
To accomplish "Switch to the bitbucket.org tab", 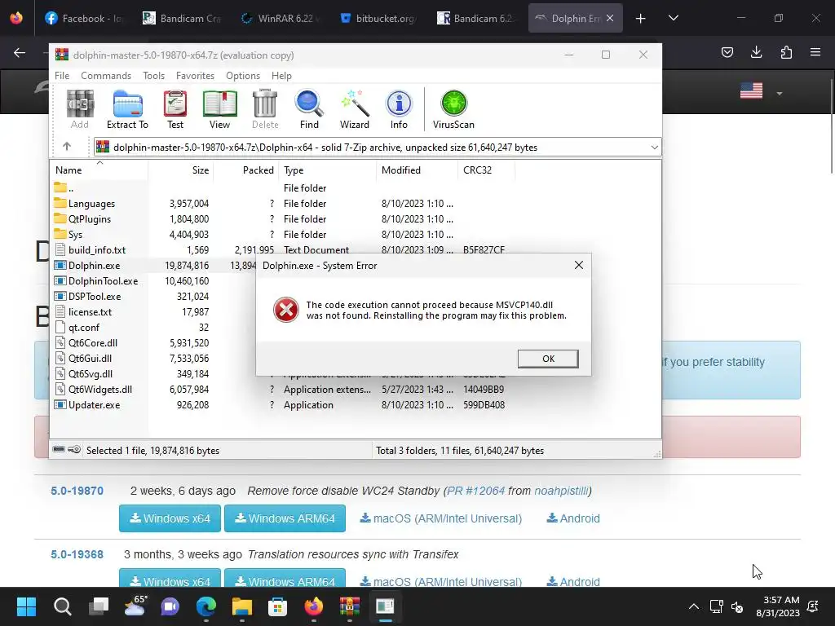I will click(378, 18).
